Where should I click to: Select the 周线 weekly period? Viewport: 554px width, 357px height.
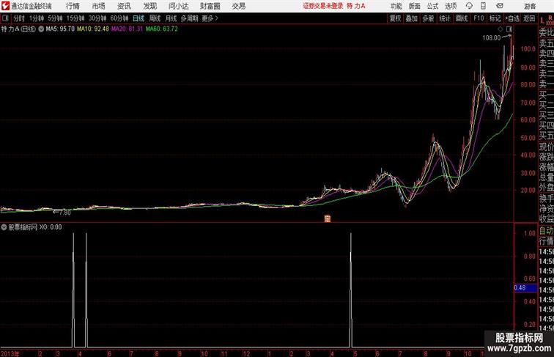[x=155, y=18]
